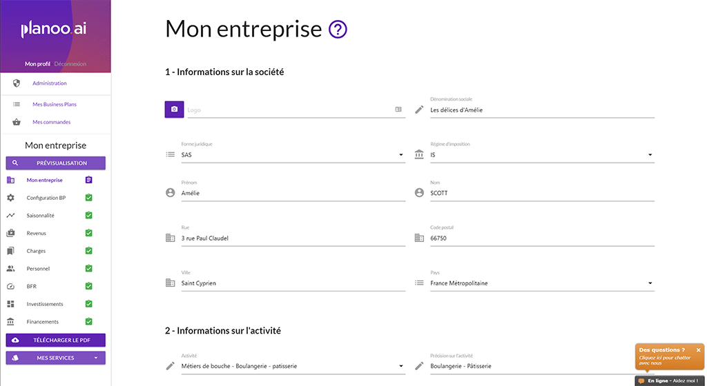Click the green check next to Charges
The height and width of the screenshot is (386, 707).
[89, 251]
